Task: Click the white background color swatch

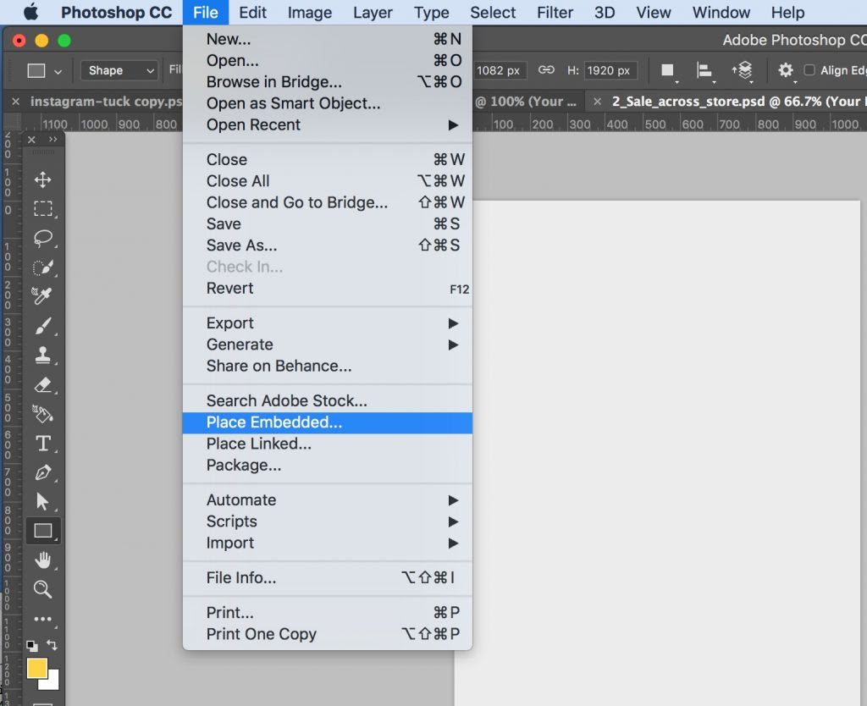Action: point(53,682)
